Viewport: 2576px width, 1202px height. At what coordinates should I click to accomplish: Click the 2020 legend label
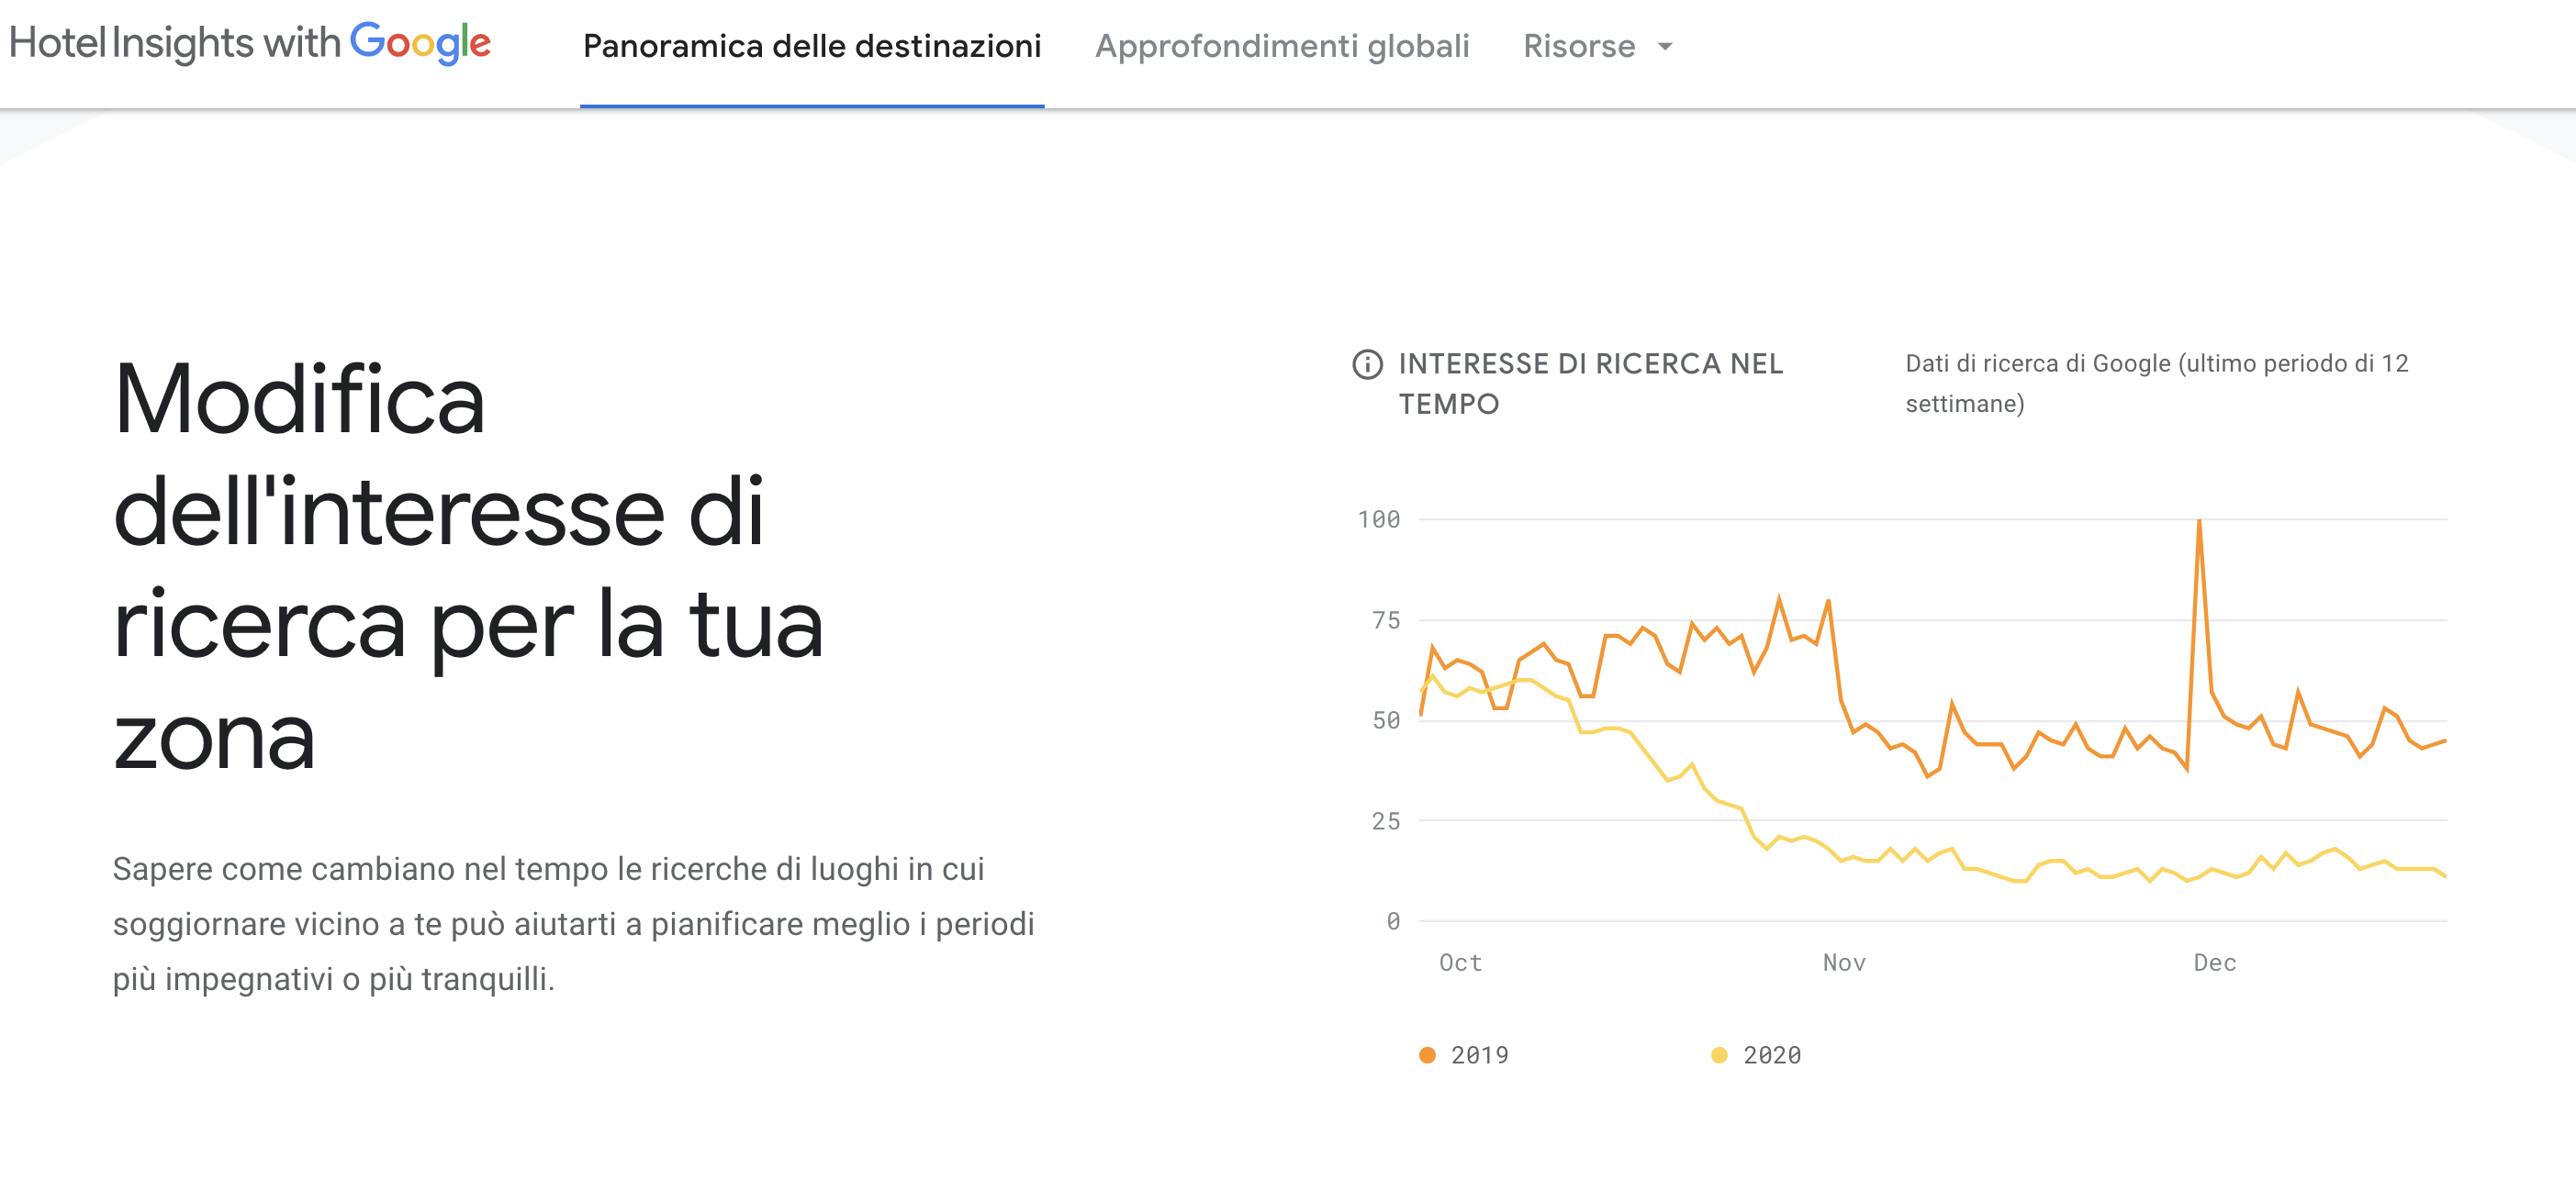click(1771, 1055)
